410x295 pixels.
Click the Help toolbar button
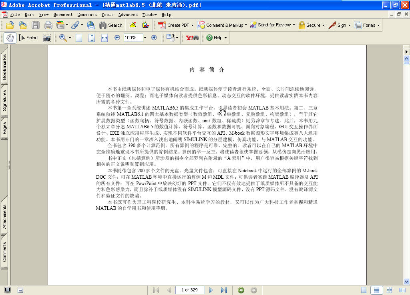[x=217, y=38]
